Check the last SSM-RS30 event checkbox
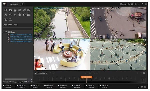This screenshot has width=150, height=91. click(x=100, y=86)
